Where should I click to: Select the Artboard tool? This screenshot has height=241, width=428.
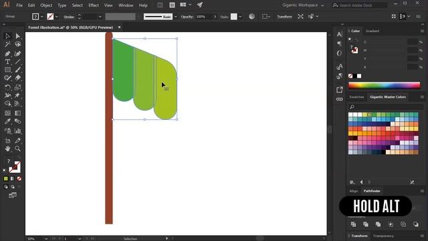tap(7, 141)
